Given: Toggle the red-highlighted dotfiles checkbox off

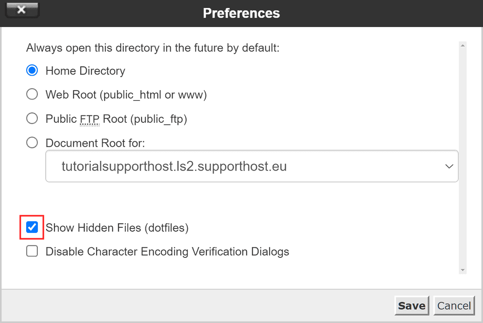Looking at the screenshot, I should [32, 227].
